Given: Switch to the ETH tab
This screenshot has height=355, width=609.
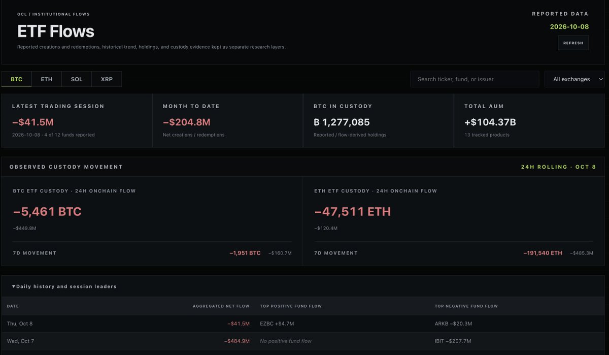Looking at the screenshot, I should (47, 79).
